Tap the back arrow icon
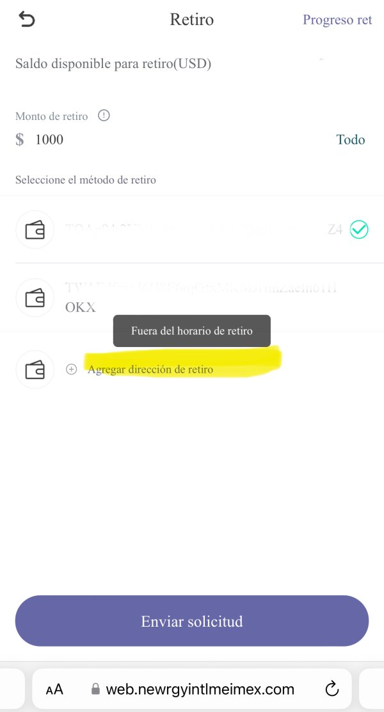The image size is (384, 712). (27, 19)
